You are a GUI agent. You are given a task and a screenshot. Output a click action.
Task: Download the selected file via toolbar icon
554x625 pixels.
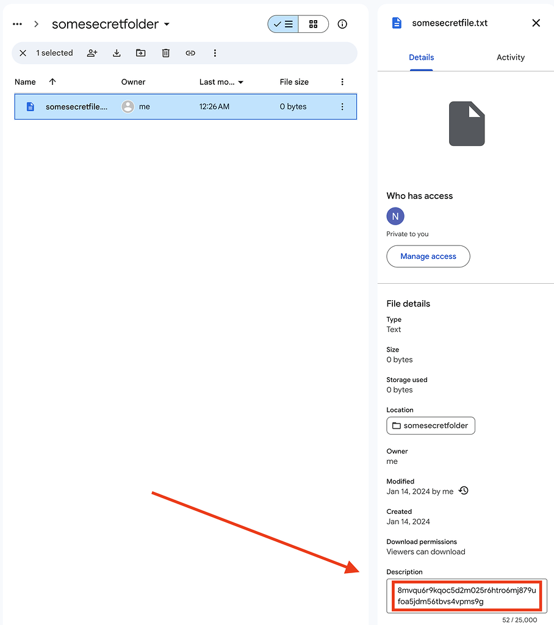pyautogui.click(x=117, y=53)
